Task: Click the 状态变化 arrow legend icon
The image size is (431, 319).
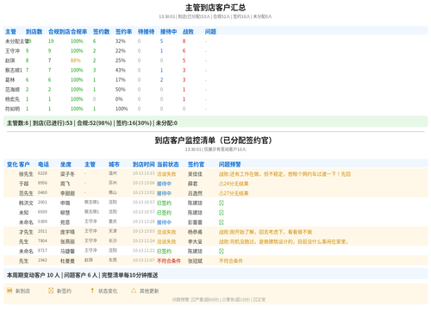Action: [92, 291]
